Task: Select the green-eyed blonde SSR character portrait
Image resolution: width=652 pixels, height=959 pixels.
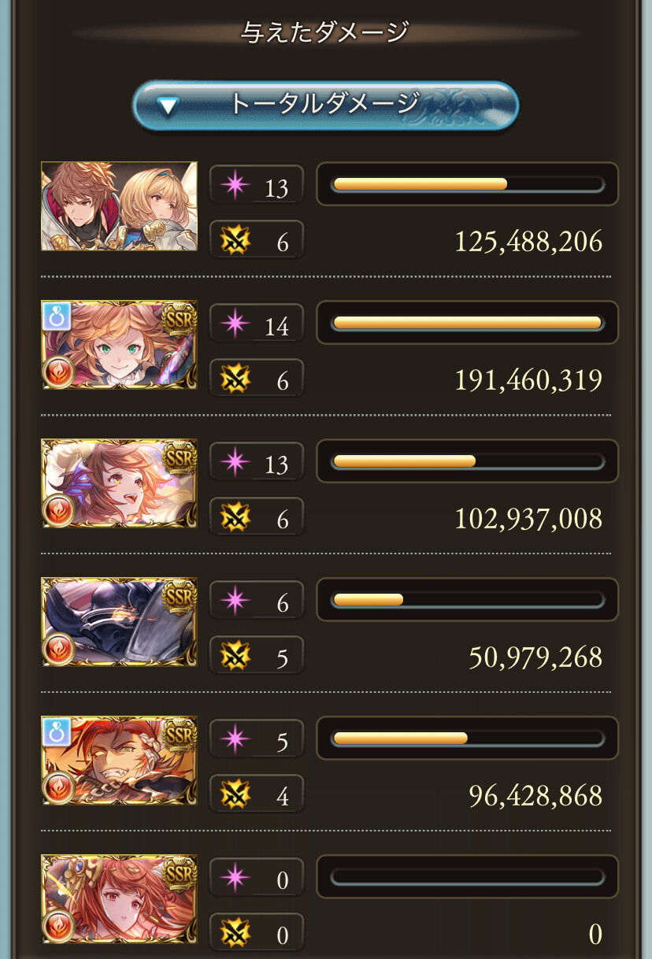Action: pyautogui.click(x=119, y=345)
